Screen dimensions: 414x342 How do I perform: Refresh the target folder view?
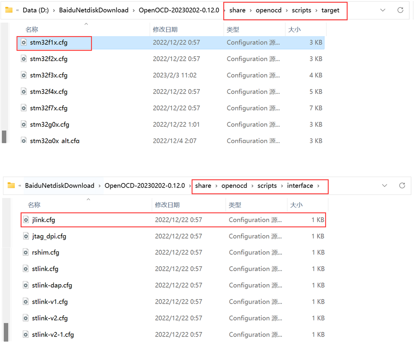point(400,10)
